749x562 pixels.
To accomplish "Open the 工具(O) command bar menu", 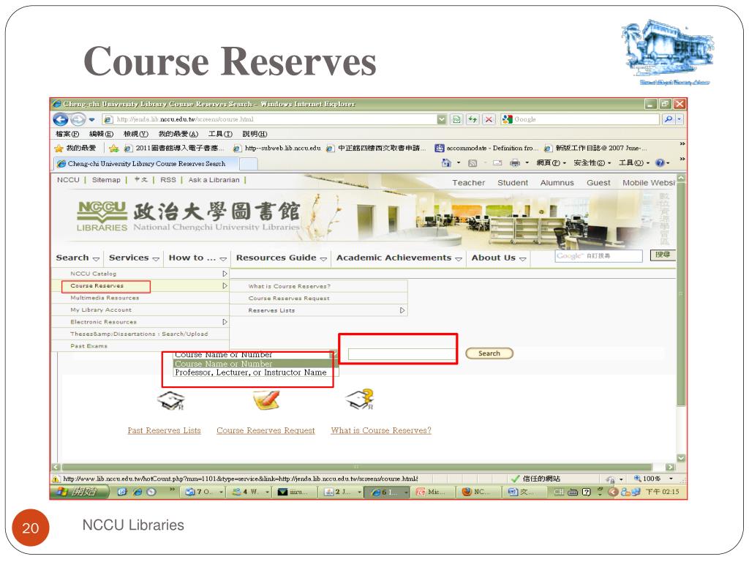I will tap(634, 163).
